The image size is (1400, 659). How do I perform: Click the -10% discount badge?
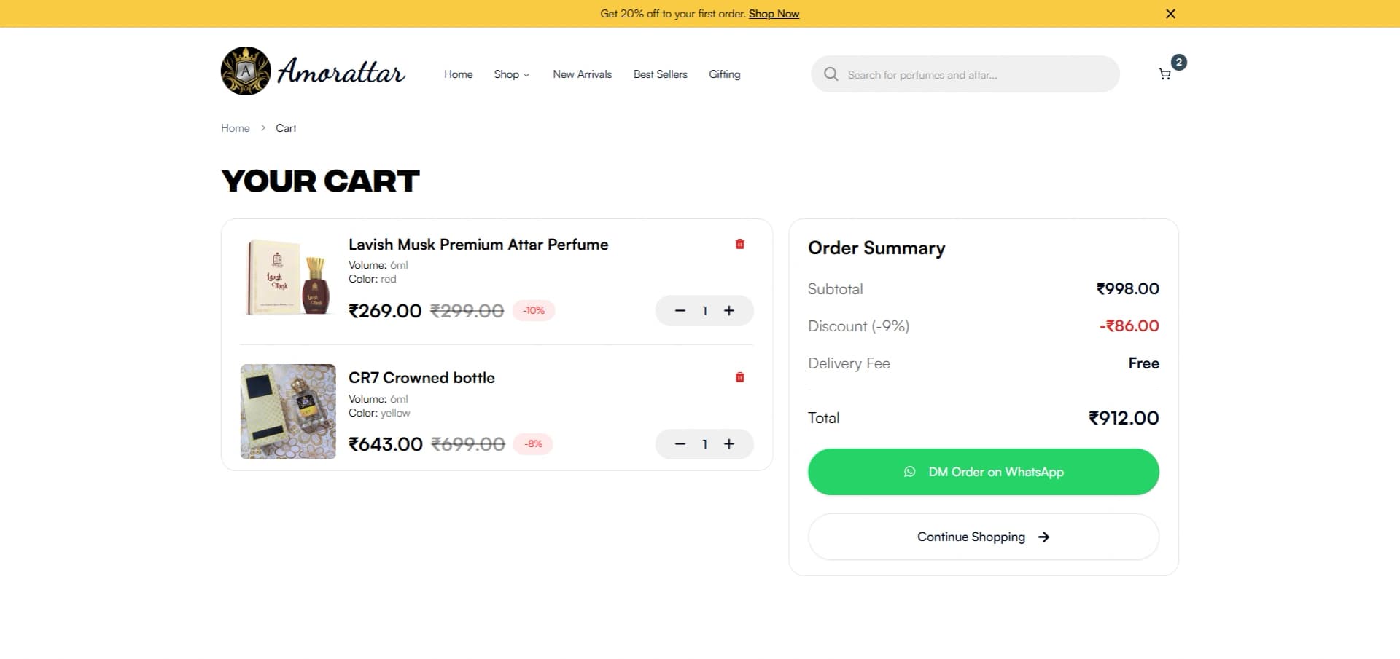click(x=534, y=311)
